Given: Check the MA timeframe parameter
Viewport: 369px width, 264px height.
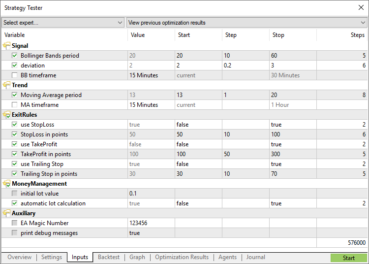Looking at the screenshot, I should click(14, 105).
